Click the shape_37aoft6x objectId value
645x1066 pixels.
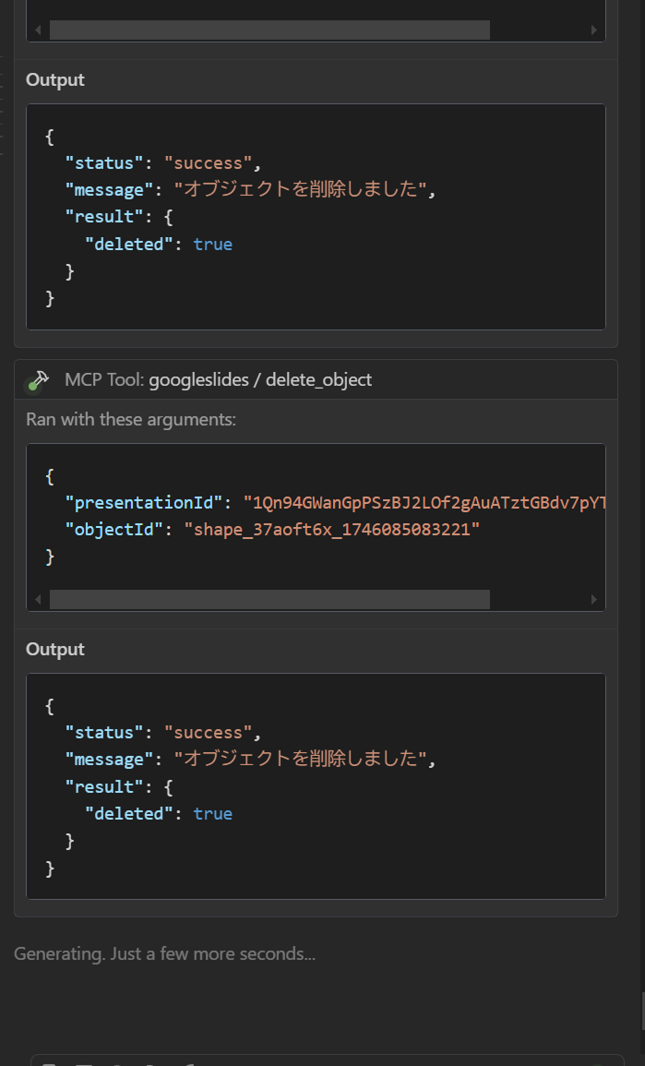(x=332, y=530)
